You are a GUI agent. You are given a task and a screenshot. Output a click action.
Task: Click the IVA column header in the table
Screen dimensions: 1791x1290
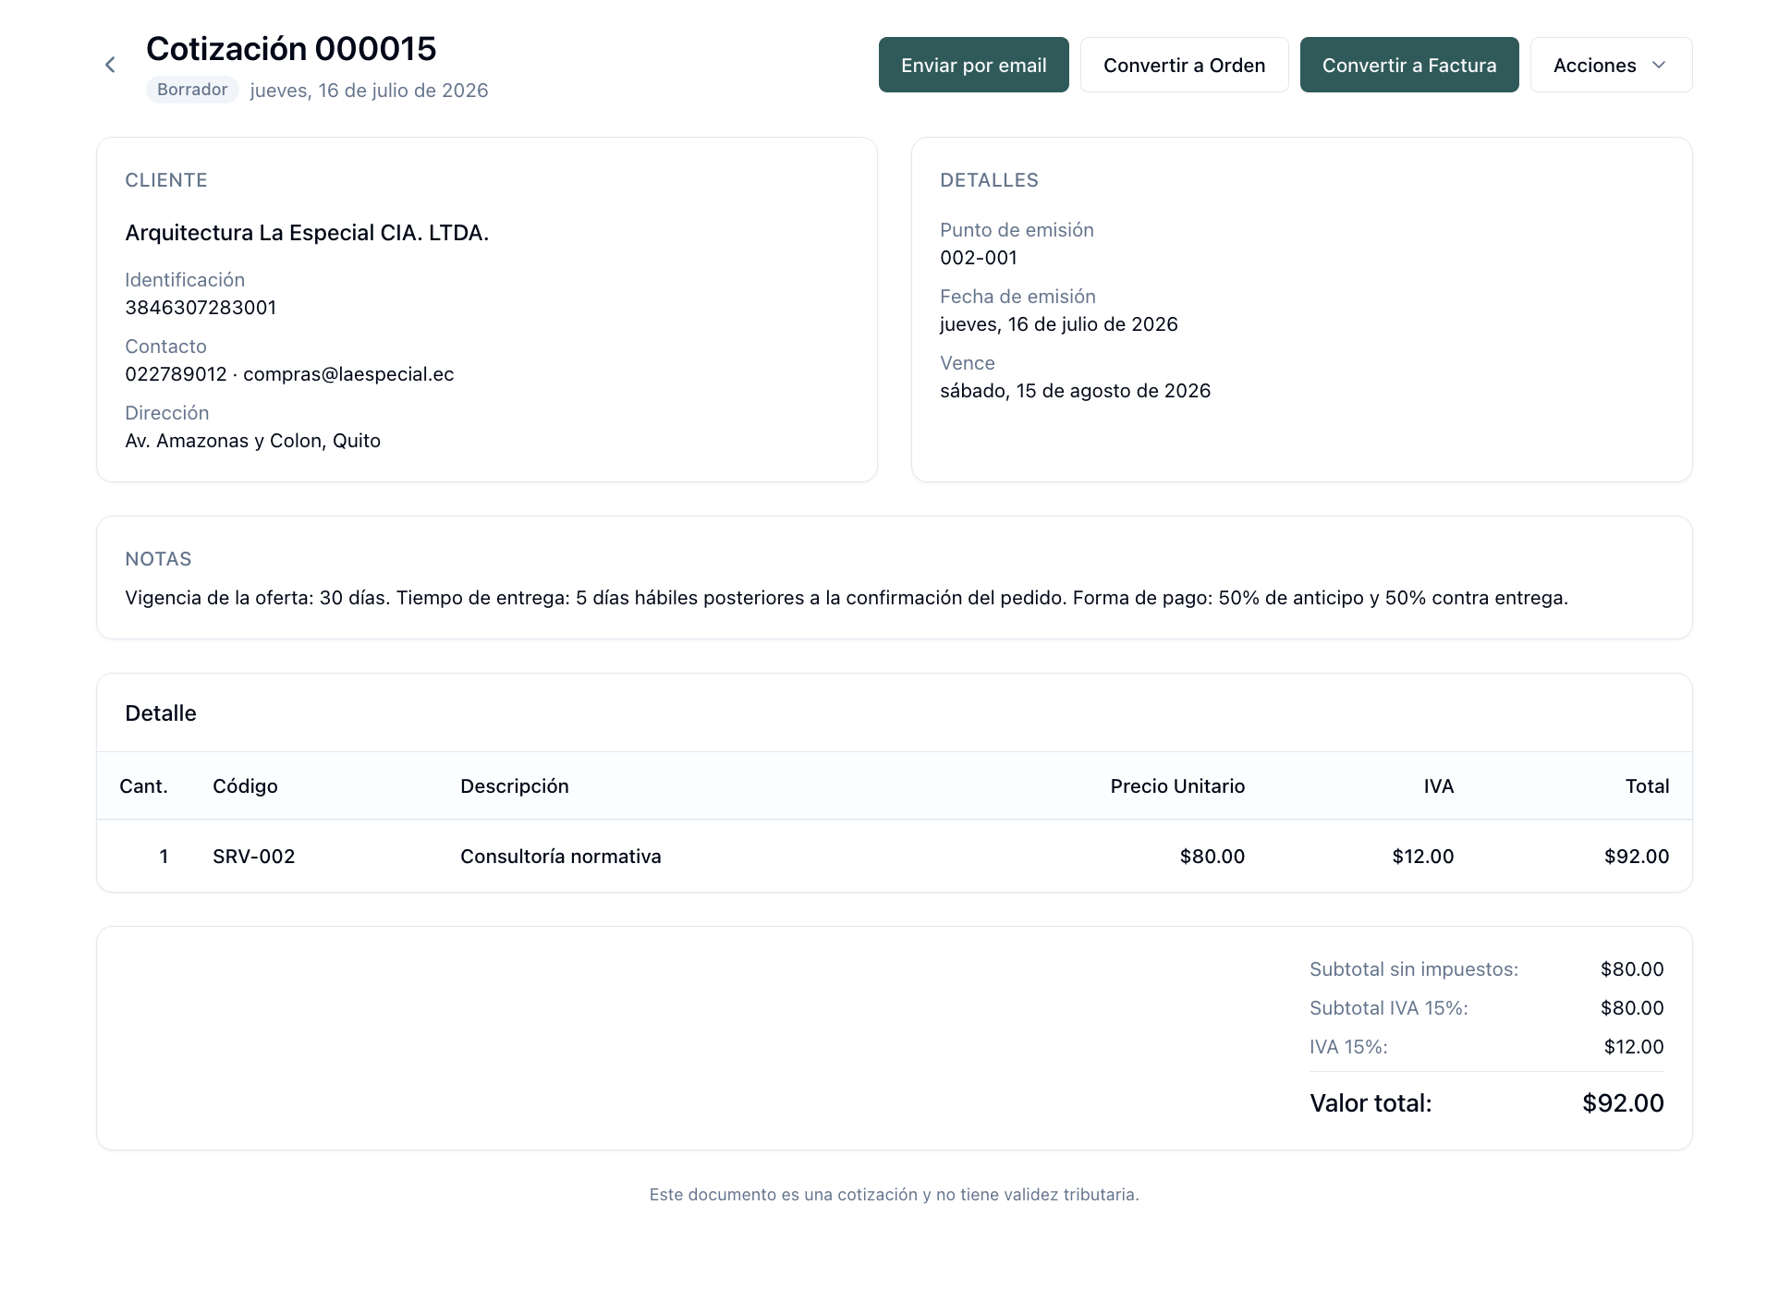(1439, 786)
